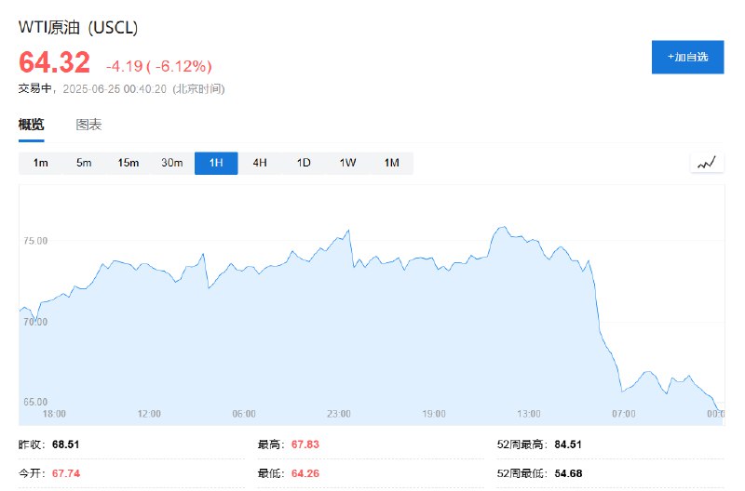This screenshot has width=745, height=491.
Task: Select the 15m interval
Action: point(129,163)
